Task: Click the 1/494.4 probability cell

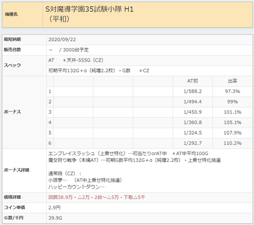Action: tap(192, 102)
